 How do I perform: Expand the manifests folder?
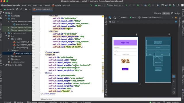point(6,16)
